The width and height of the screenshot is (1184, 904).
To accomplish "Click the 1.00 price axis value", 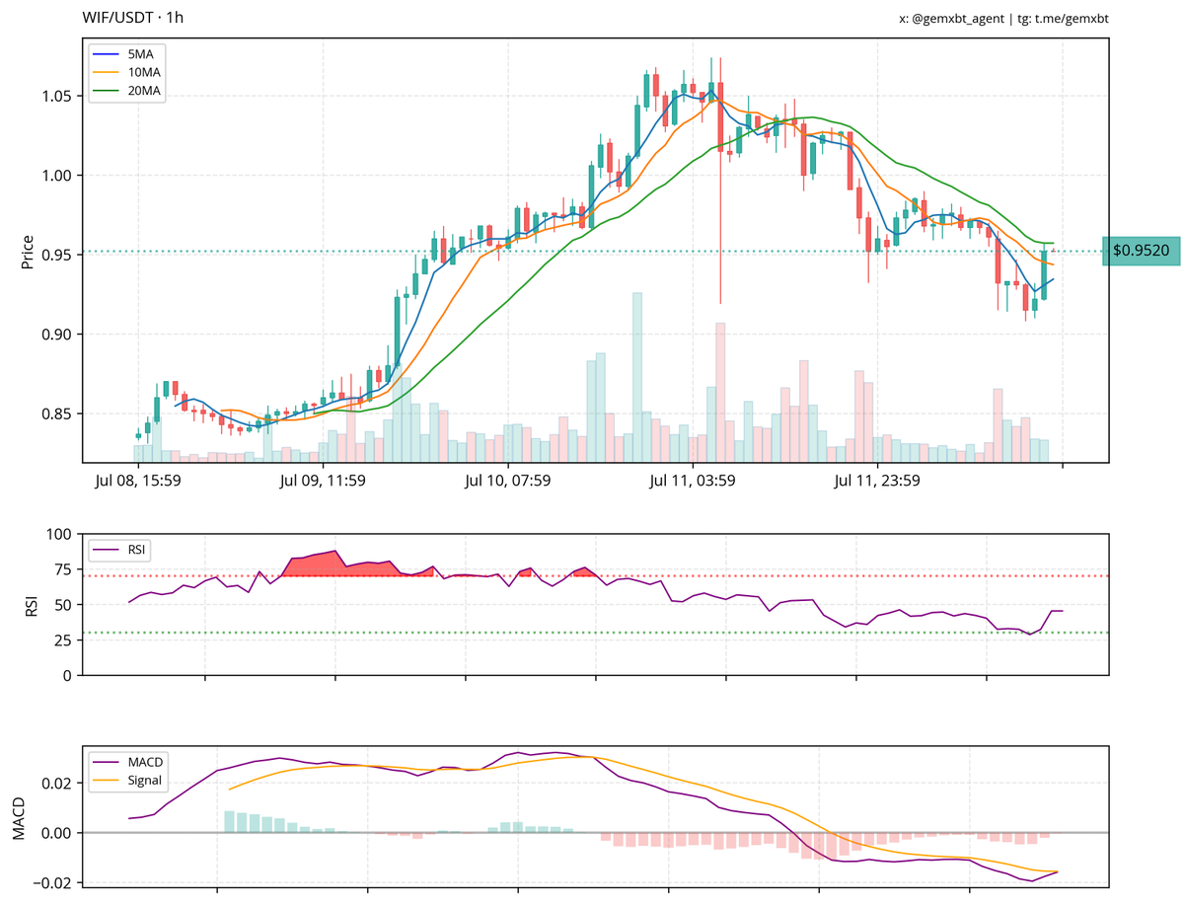I will click(x=57, y=176).
